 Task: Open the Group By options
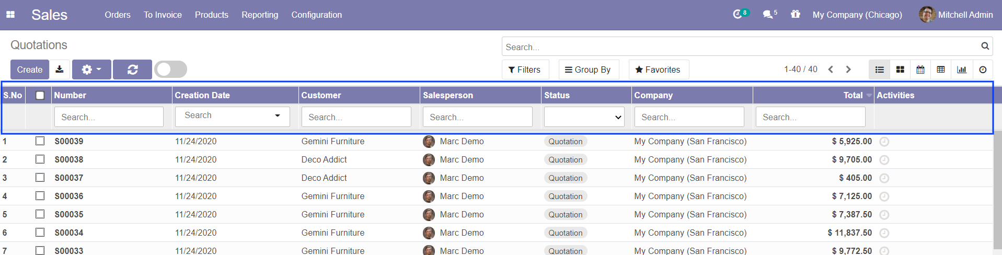(588, 69)
